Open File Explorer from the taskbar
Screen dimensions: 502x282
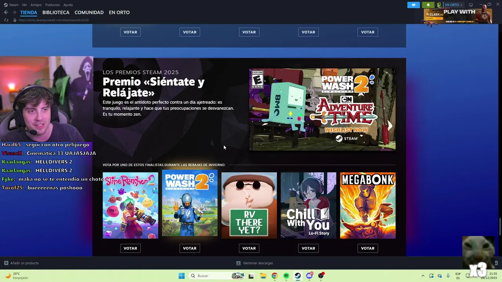point(263,276)
